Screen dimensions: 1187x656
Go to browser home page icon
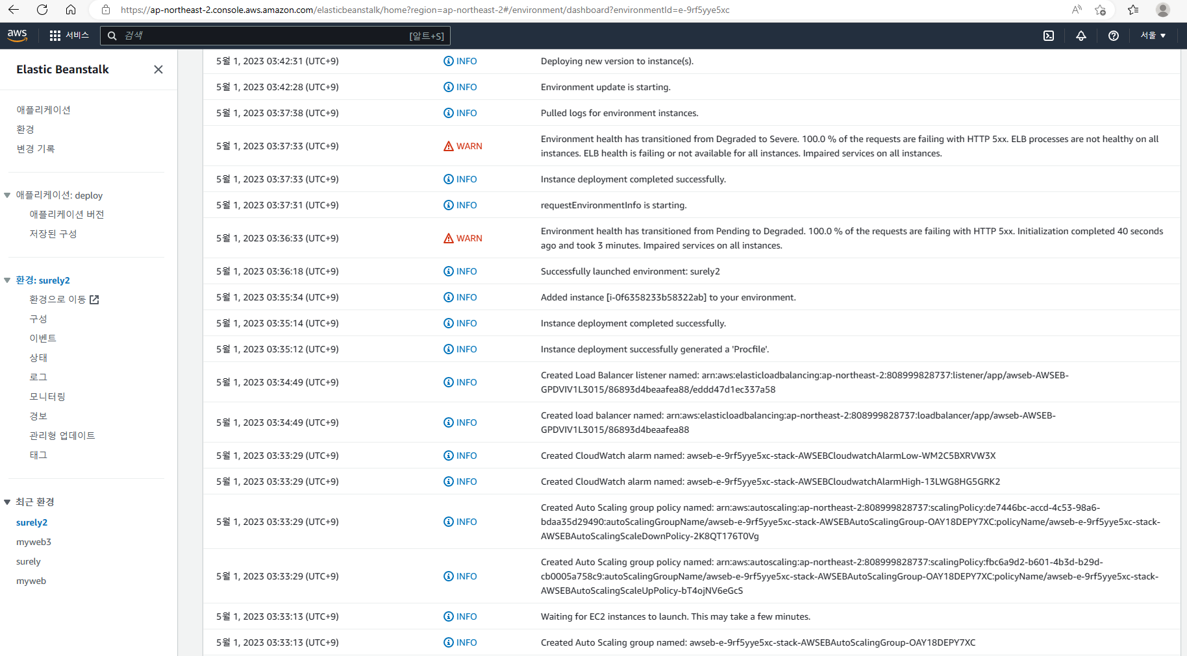(71, 10)
